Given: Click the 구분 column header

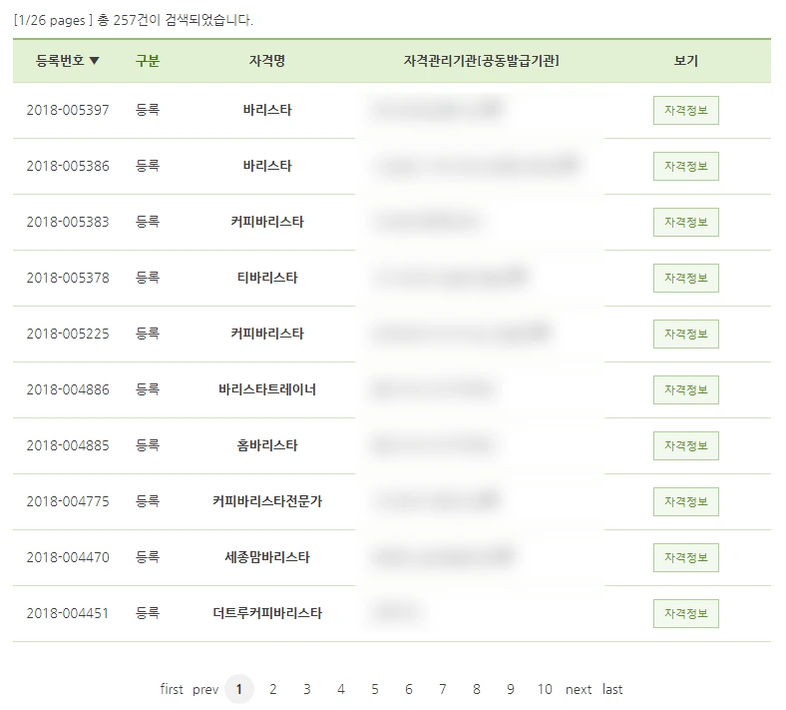Looking at the screenshot, I should point(148,61).
